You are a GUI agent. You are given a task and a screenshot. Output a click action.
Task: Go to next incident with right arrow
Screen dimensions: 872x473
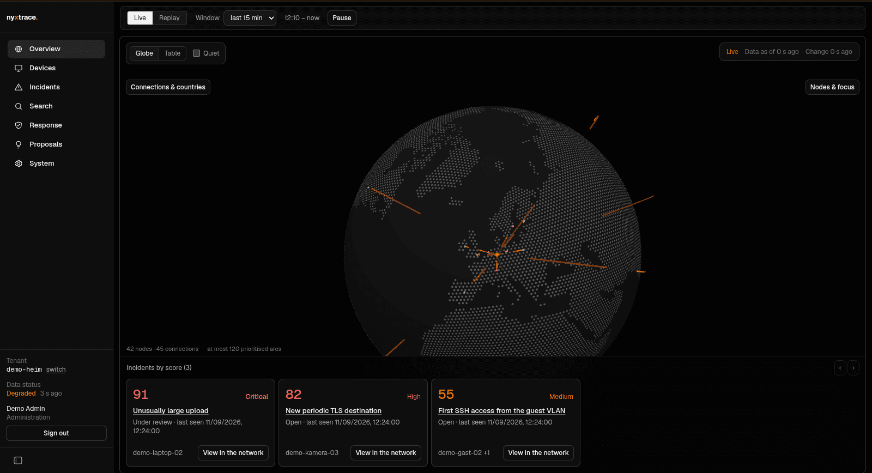853,368
